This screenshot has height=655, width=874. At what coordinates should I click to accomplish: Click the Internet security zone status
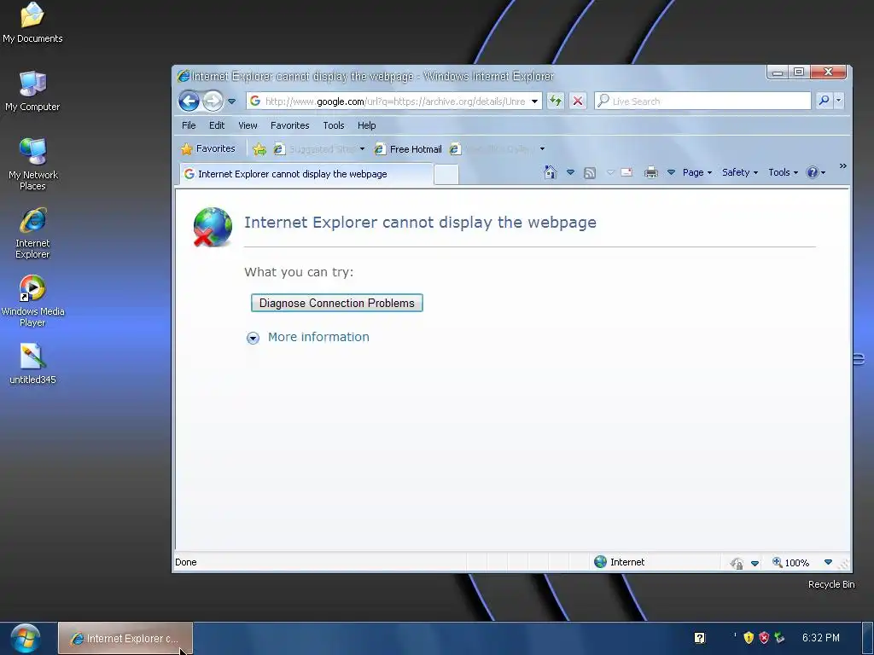(x=620, y=562)
